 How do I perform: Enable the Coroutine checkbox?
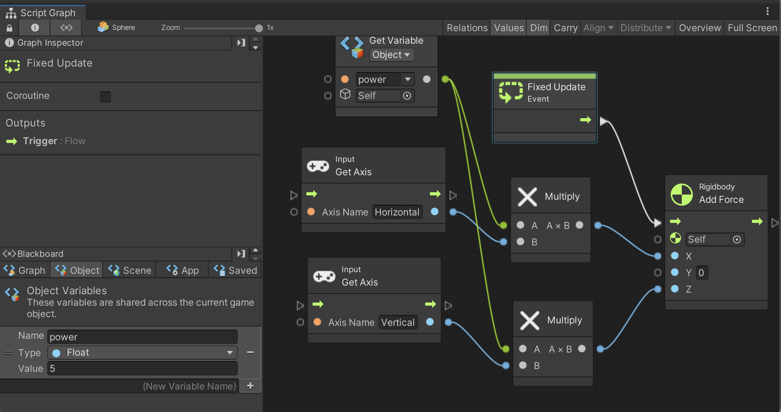point(105,97)
